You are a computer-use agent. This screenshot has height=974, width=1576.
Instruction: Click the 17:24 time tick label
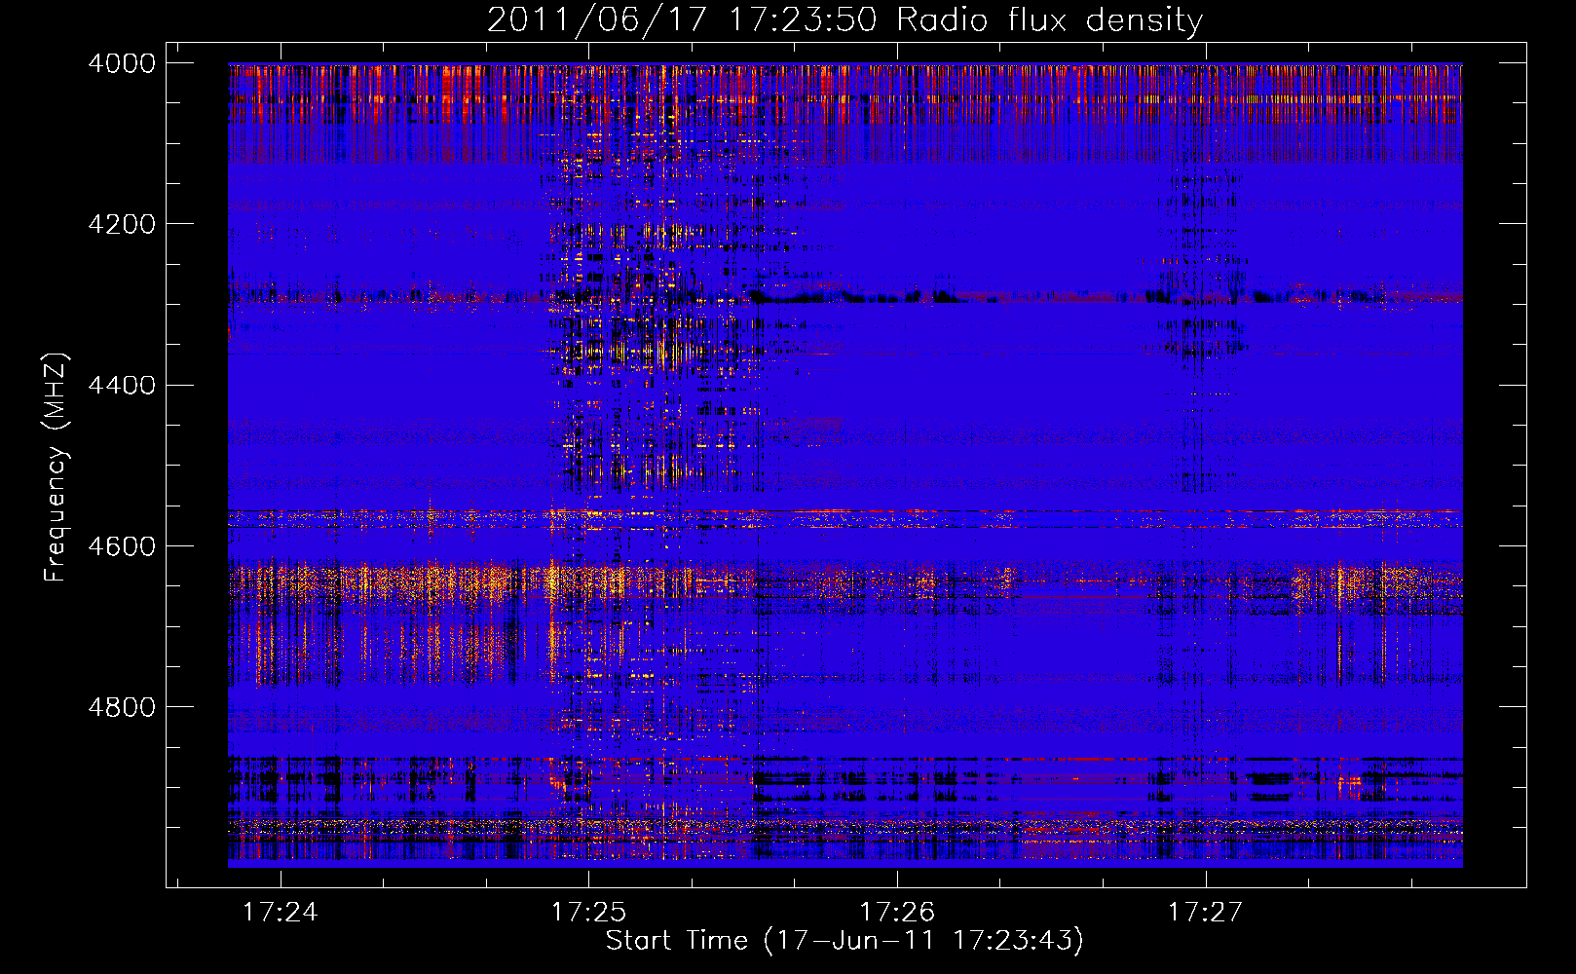tap(281, 913)
